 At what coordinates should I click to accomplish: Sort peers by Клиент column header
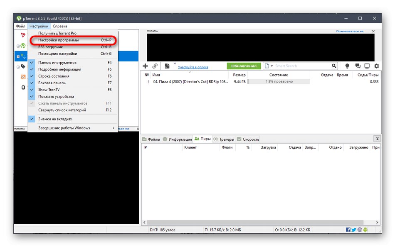pyautogui.click(x=201, y=147)
